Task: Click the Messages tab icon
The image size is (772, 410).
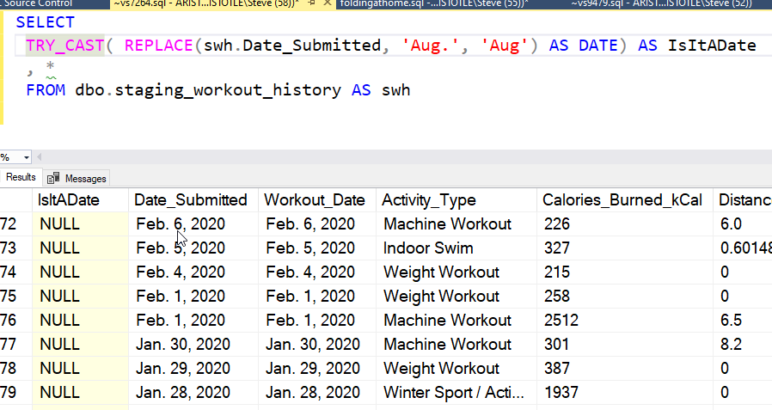Action: [x=54, y=178]
